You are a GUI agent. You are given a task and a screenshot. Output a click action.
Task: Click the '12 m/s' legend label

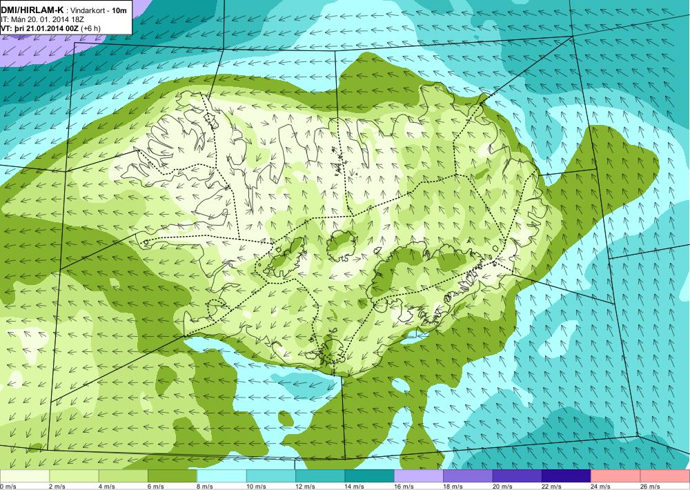(x=305, y=487)
